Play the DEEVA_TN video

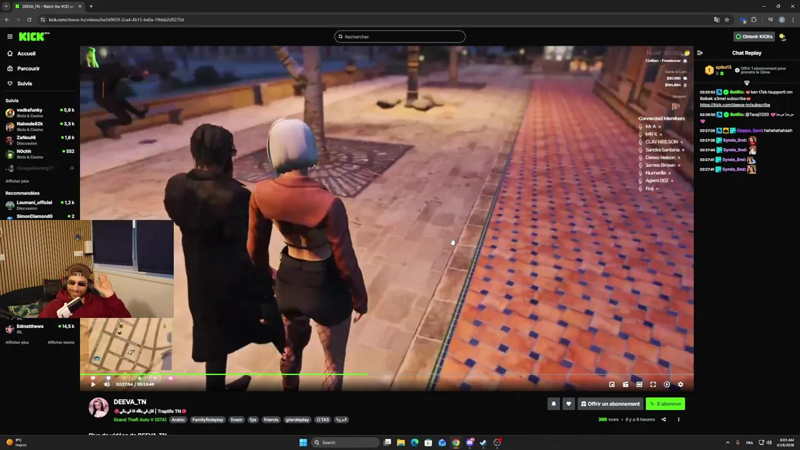tap(93, 384)
